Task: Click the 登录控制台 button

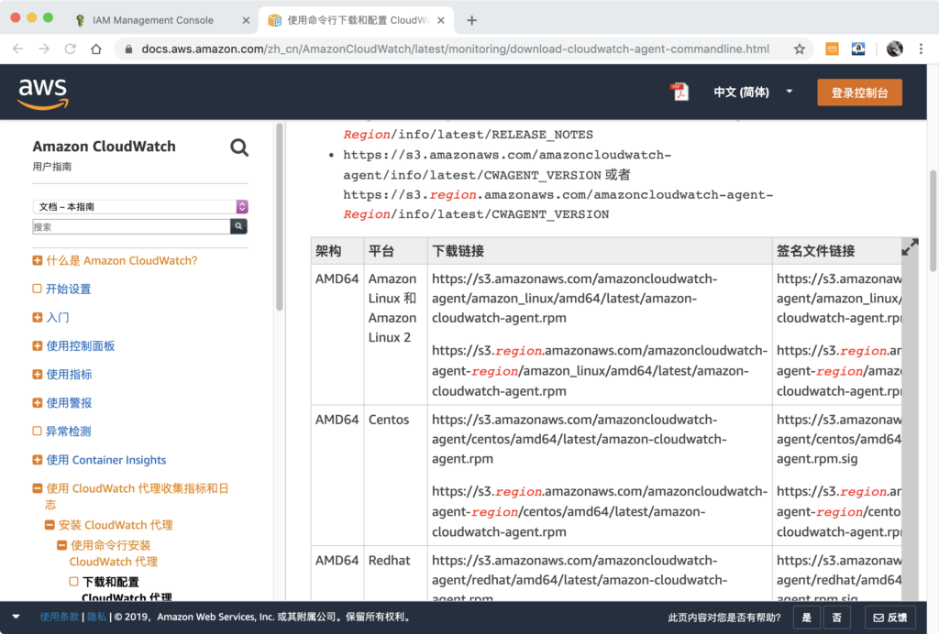Action: pos(859,93)
